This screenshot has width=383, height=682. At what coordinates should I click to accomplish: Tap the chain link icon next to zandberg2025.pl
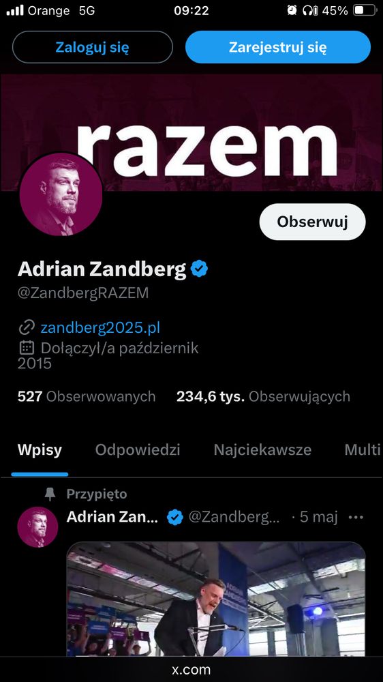pyautogui.click(x=27, y=327)
